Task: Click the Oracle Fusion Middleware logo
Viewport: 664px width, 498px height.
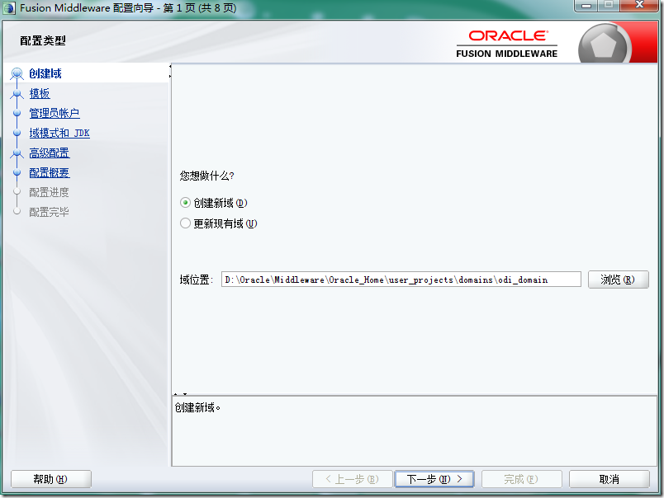Action: coord(507,44)
